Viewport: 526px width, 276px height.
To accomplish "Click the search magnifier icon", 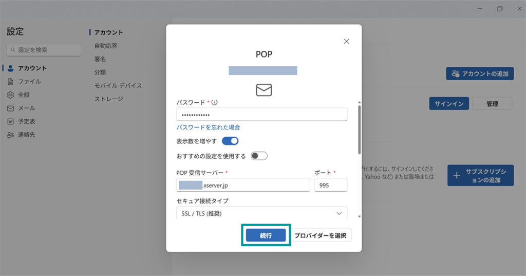I will click(x=13, y=50).
